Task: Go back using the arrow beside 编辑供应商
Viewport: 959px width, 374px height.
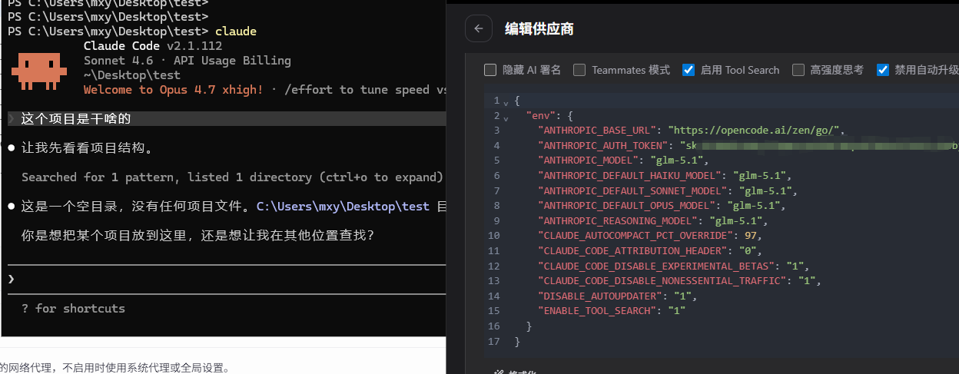Action: click(478, 28)
